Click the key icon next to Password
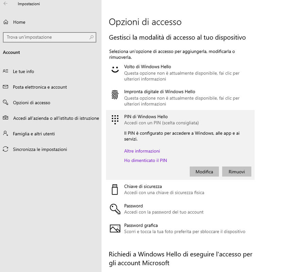The height and width of the screenshot is (272, 299). 115,209
